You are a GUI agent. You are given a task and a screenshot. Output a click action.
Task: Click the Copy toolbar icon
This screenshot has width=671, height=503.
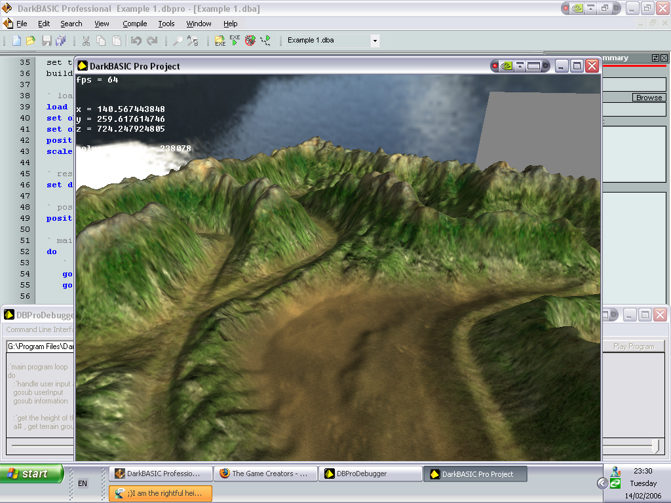tap(101, 41)
